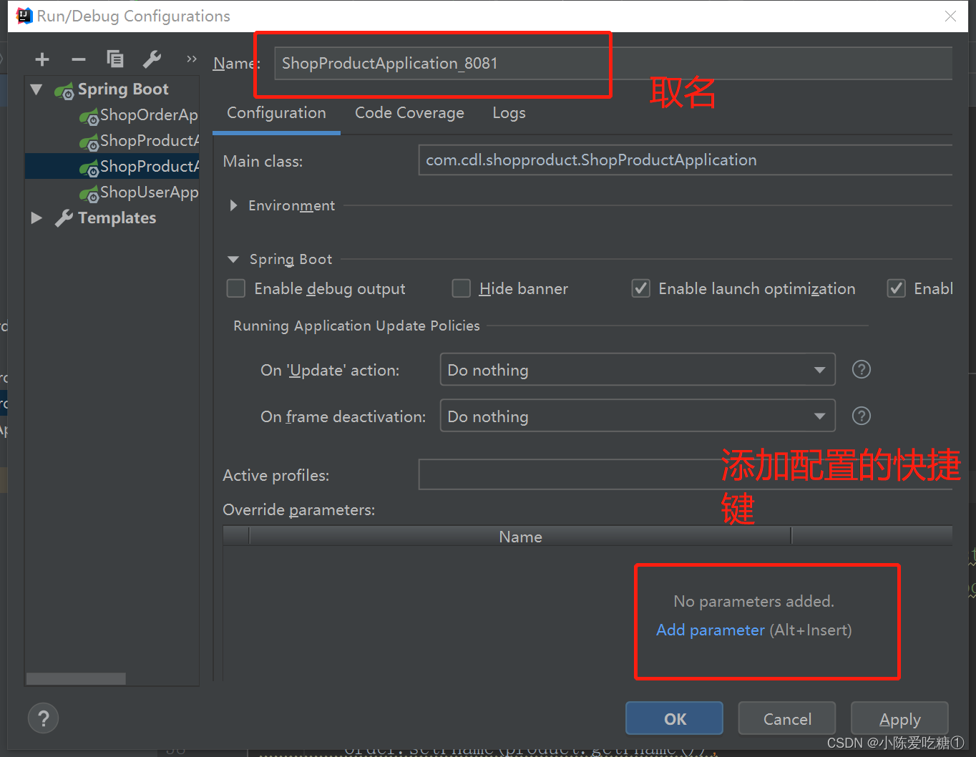Click the configuration tree horizontal scrollbar
The image size is (976, 757).
click(x=76, y=678)
